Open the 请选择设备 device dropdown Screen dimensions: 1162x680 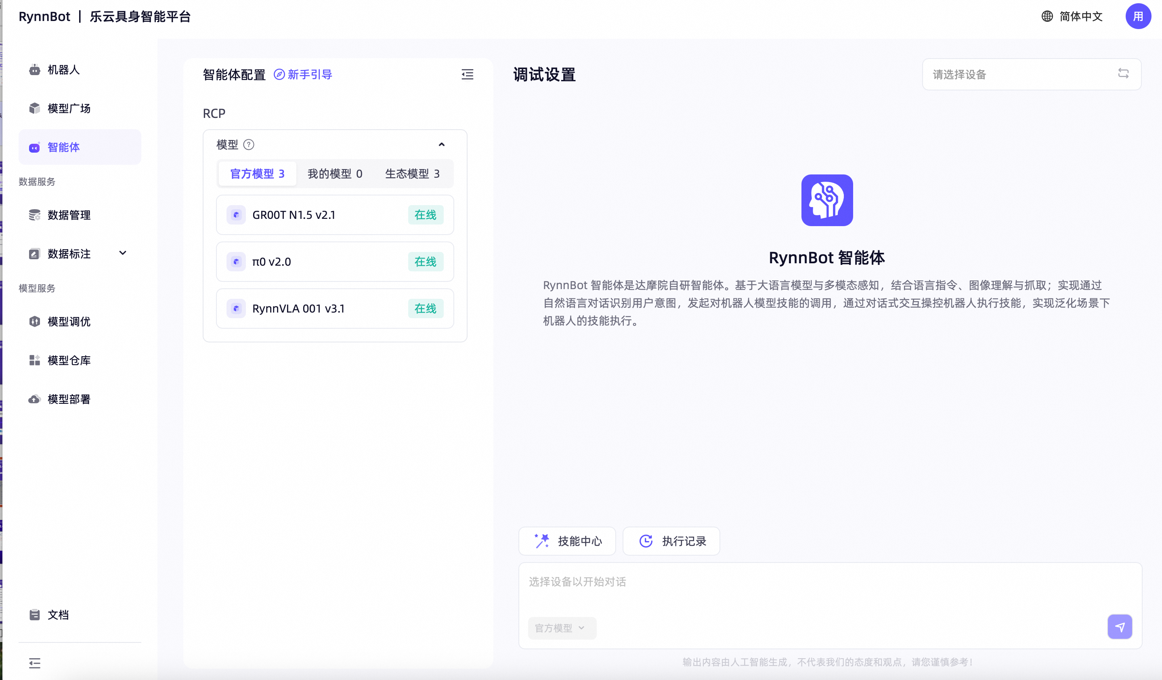pyautogui.click(x=1032, y=74)
